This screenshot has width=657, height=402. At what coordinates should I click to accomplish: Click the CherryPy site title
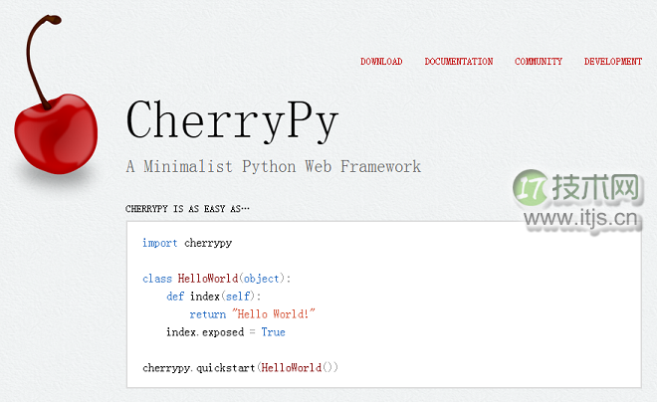(x=232, y=121)
